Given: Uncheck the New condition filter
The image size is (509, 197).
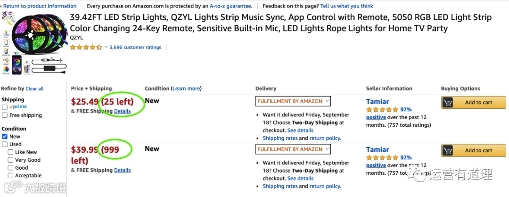Looking at the screenshot, I should tap(5, 137).
